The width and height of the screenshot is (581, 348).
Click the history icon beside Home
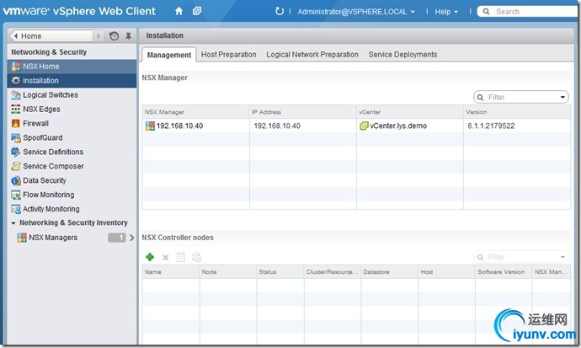pos(114,36)
